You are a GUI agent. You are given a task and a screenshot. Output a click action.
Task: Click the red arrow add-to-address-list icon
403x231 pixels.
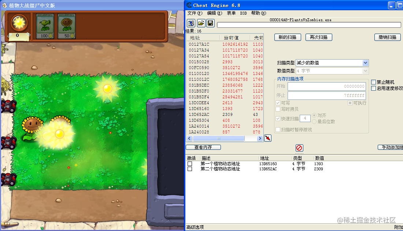(x=268, y=138)
